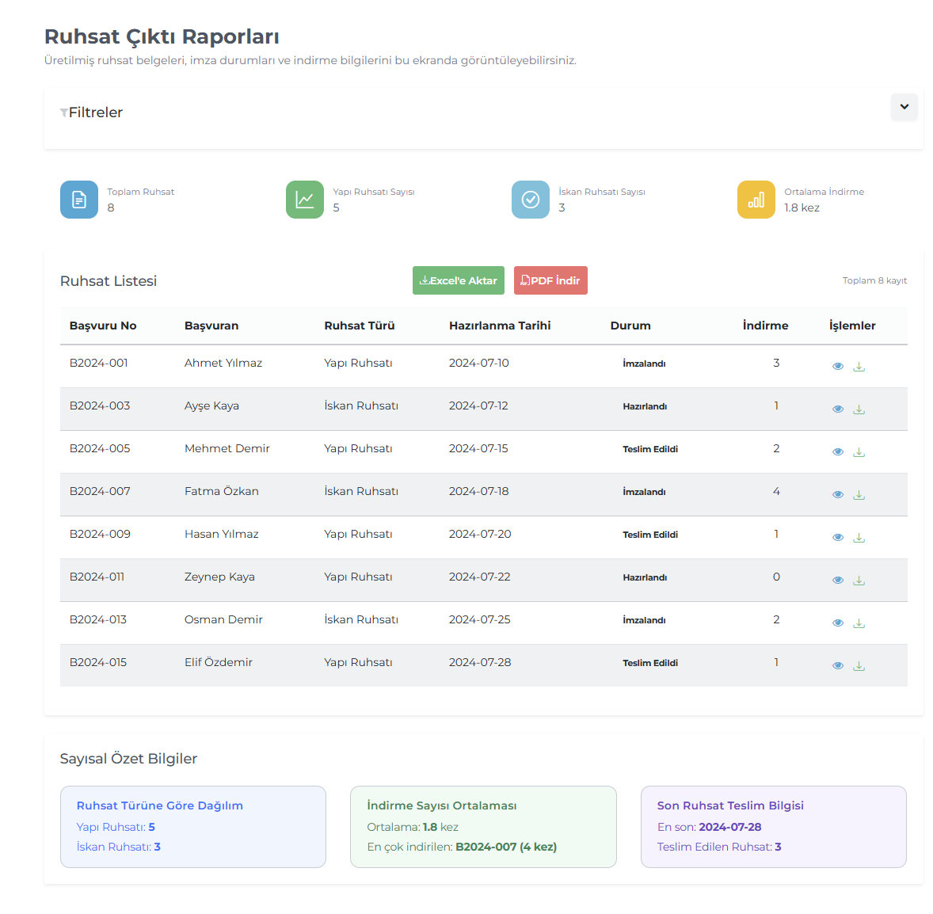This screenshot has height=914, width=933.
Task: Expand the Filtreler panel with chevron
Action: tap(904, 107)
